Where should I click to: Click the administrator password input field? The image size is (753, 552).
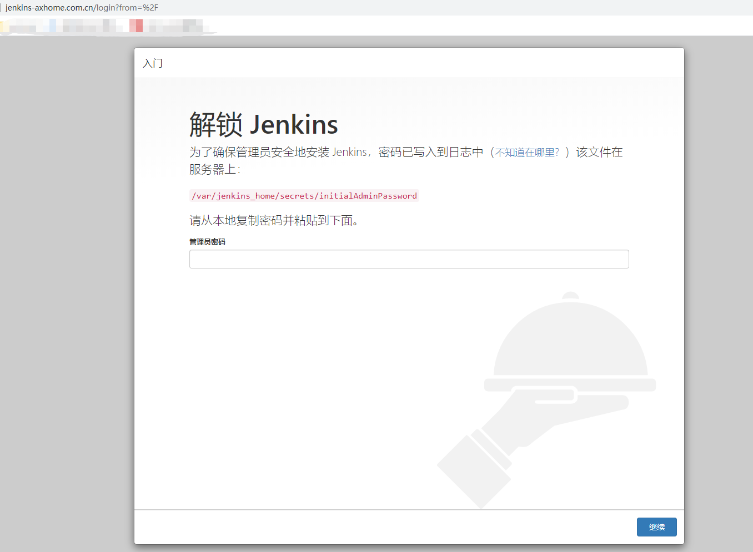point(409,259)
